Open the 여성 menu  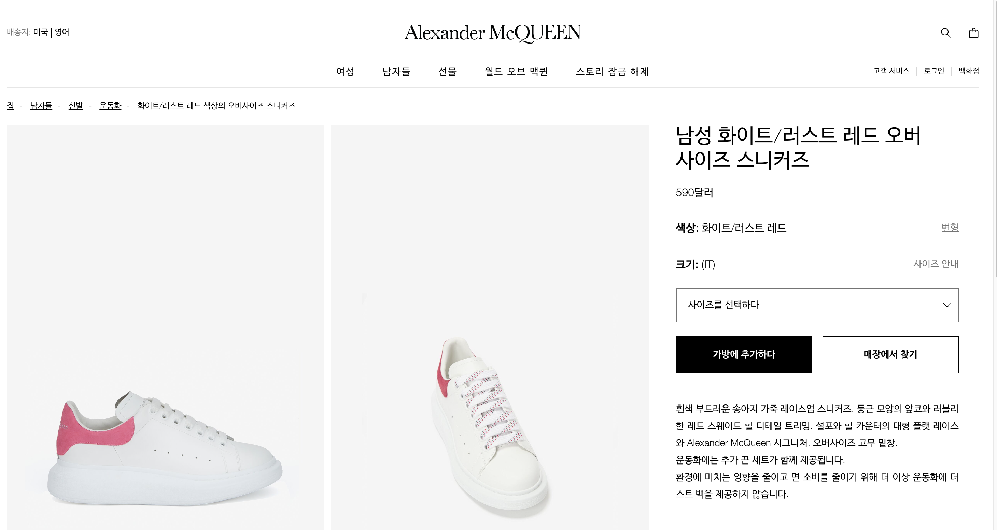(345, 72)
